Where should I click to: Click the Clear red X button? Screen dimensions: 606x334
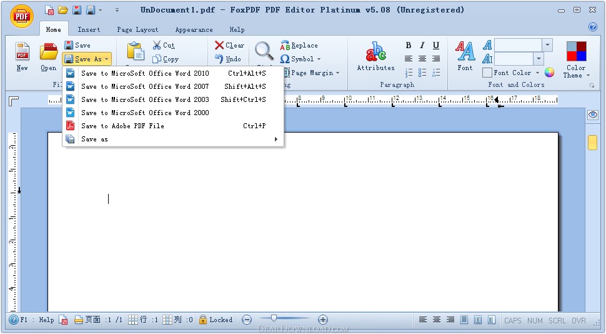point(229,45)
